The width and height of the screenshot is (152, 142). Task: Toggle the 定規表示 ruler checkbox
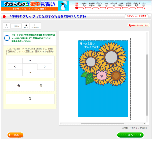[x=139, y=128]
